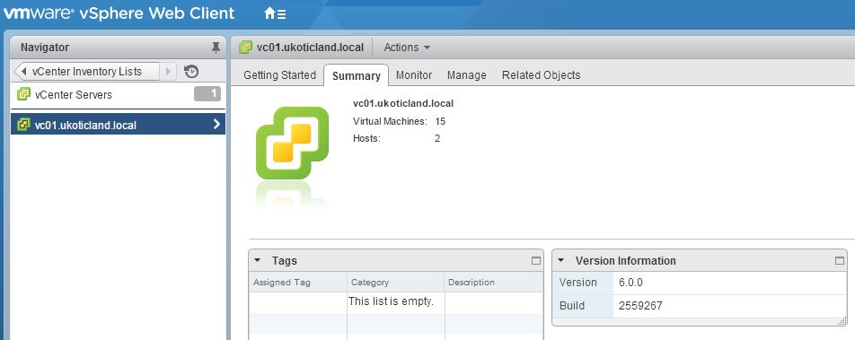
Task: Maximize the Version Information panel
Action: point(840,261)
